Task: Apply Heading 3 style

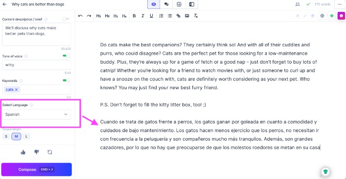Action: [116, 16]
